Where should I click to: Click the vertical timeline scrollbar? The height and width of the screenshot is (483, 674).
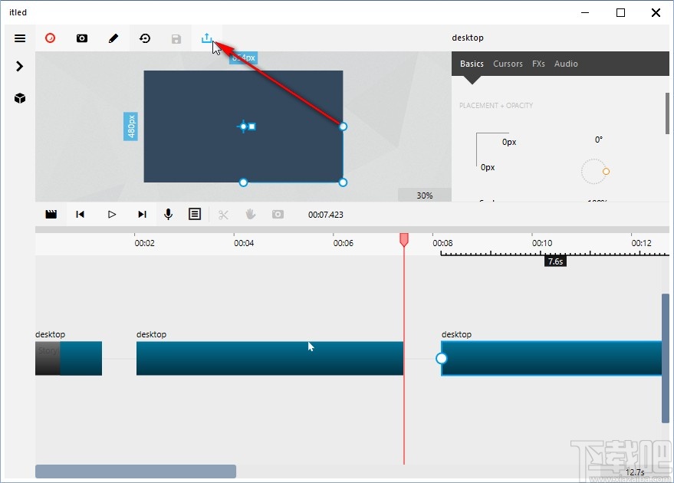[666, 358]
